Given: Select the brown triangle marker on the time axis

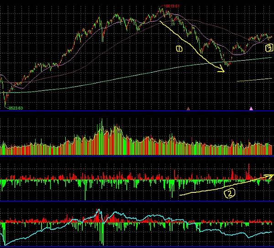Looking at the screenshot, I should (x=188, y=108).
